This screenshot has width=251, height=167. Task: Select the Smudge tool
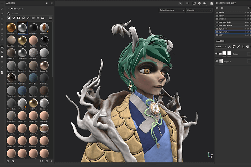click(x=2, y=29)
